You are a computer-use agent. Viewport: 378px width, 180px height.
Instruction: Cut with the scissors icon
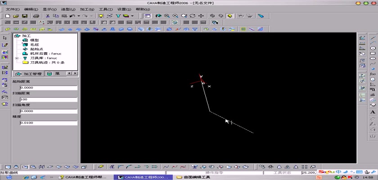point(48,16)
